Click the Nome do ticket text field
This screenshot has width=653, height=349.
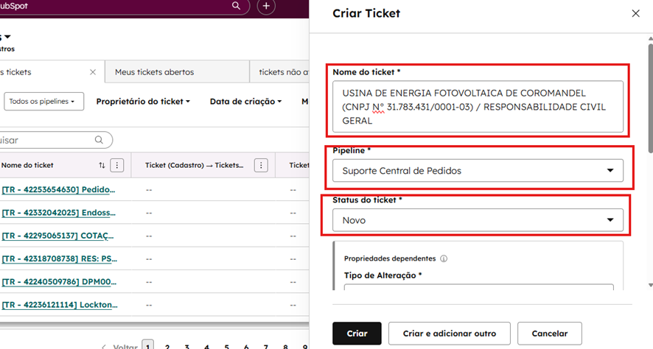tap(478, 107)
